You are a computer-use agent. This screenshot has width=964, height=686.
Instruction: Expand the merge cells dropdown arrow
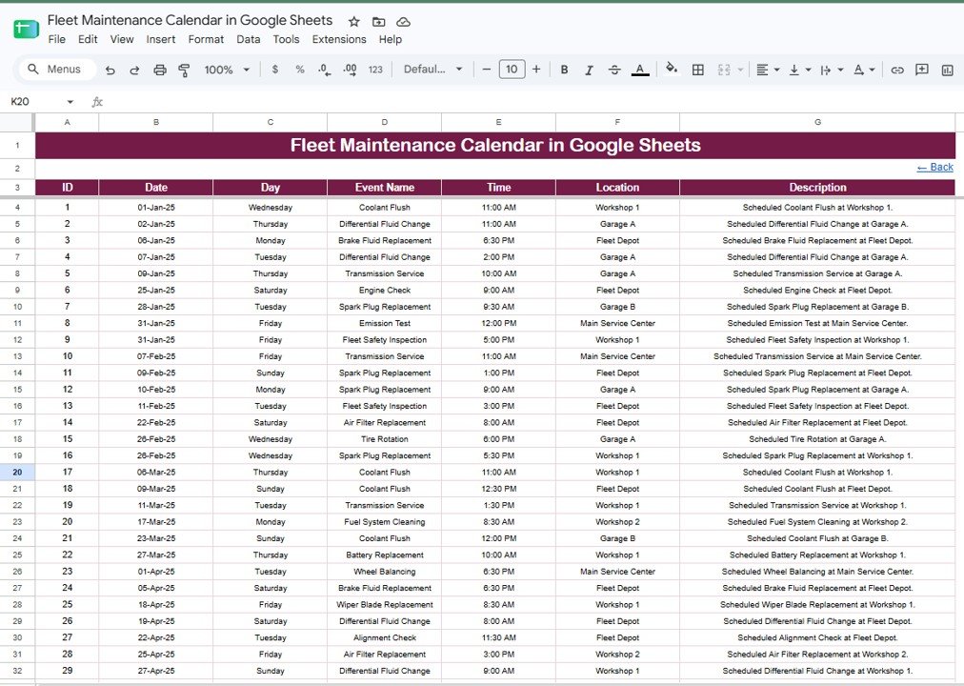tap(740, 71)
